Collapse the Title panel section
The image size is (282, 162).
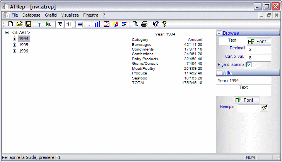[219, 73]
